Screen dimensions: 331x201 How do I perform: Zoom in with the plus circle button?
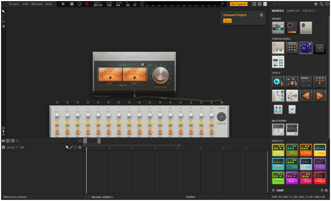tap(3, 128)
